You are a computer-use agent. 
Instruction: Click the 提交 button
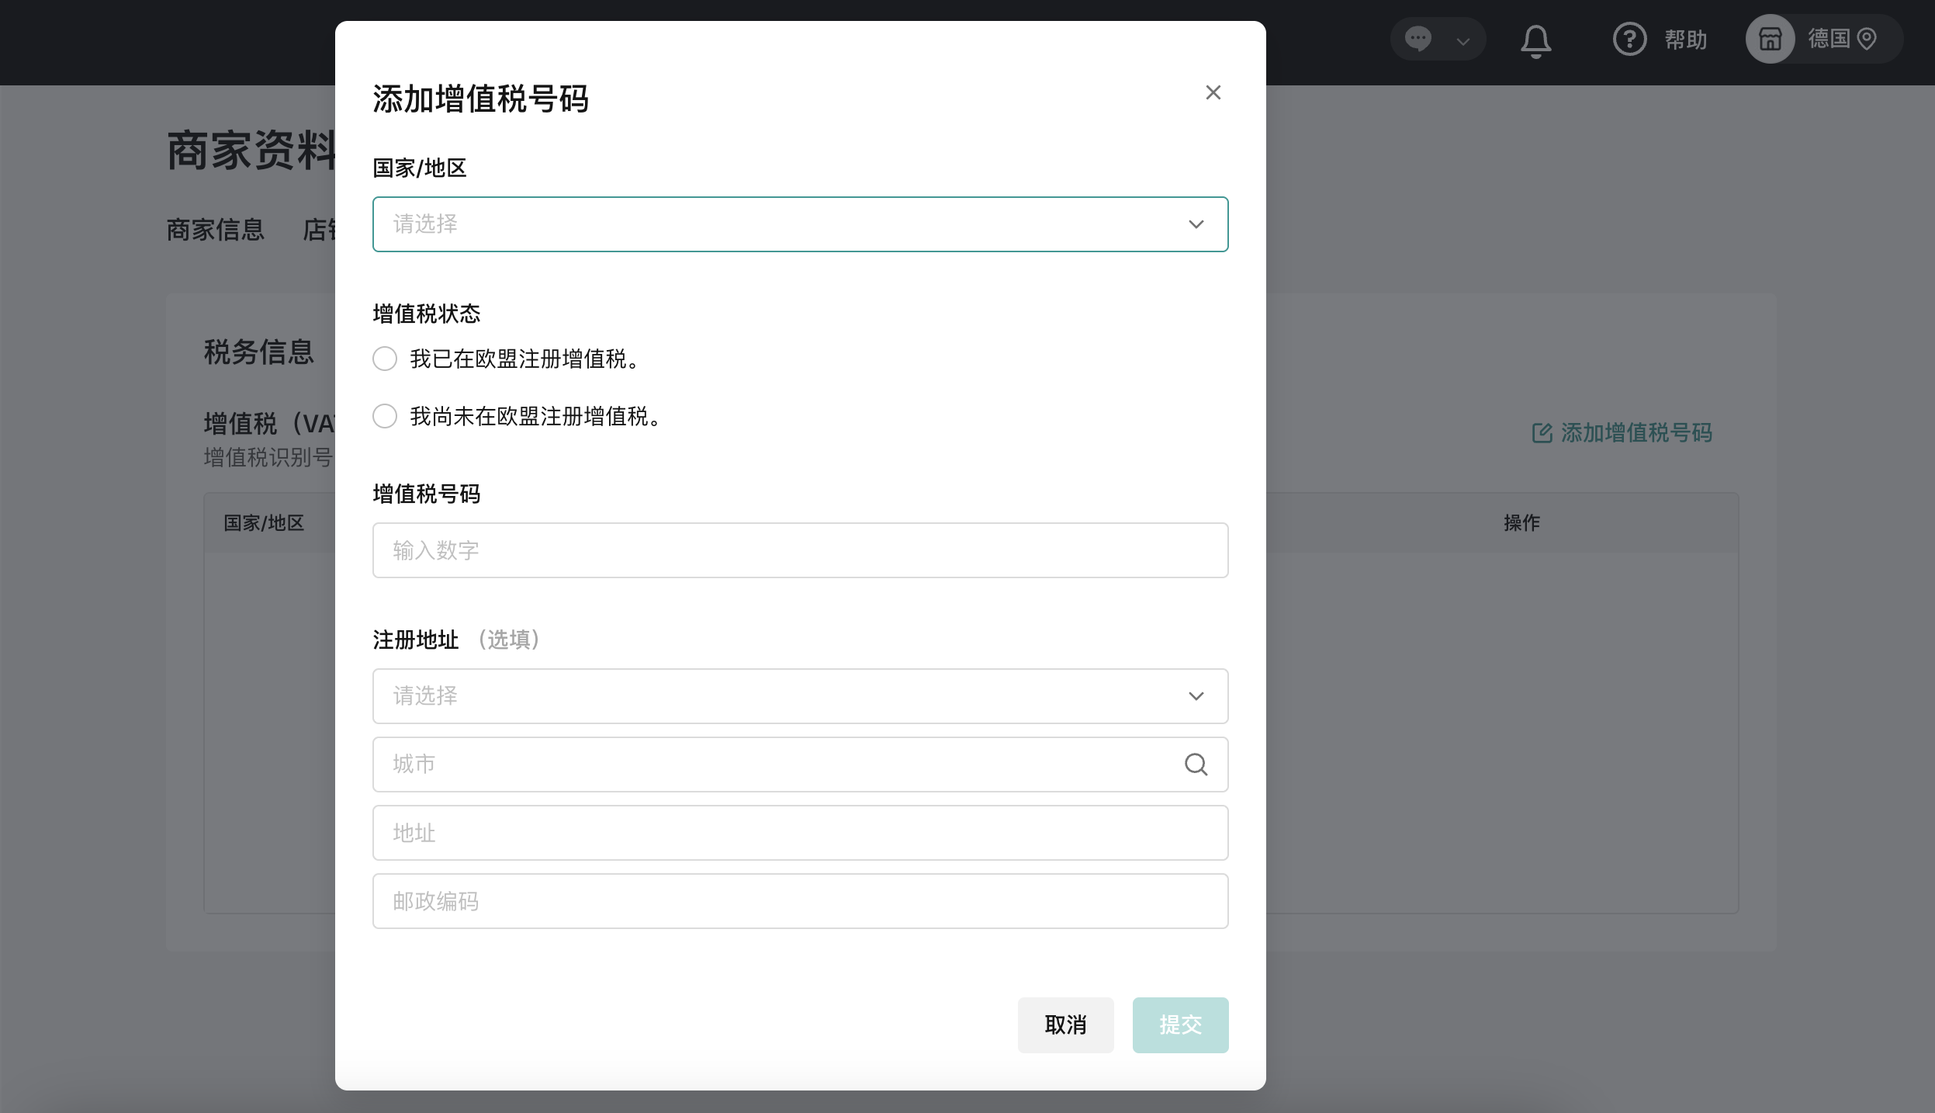coord(1179,1025)
